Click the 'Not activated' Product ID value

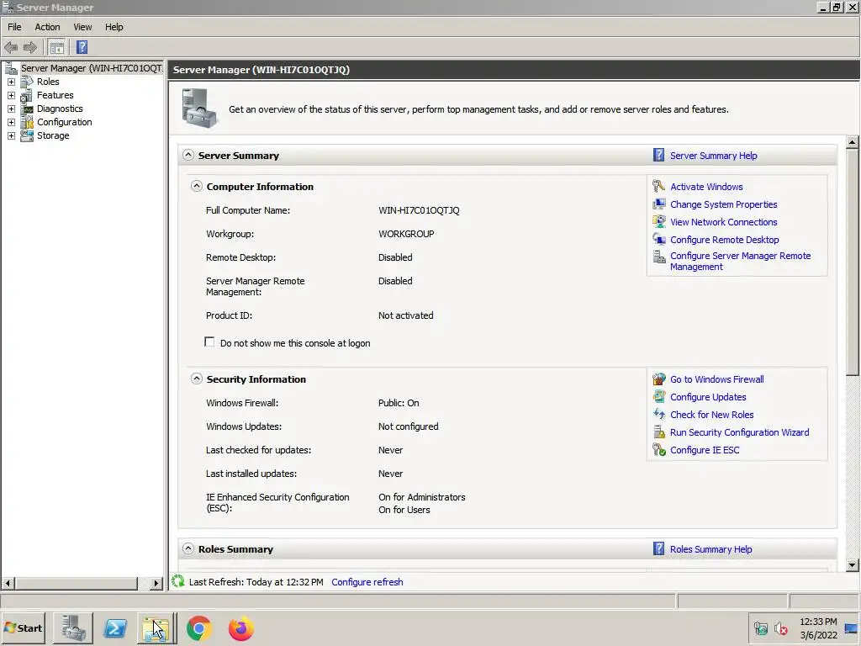(x=405, y=315)
